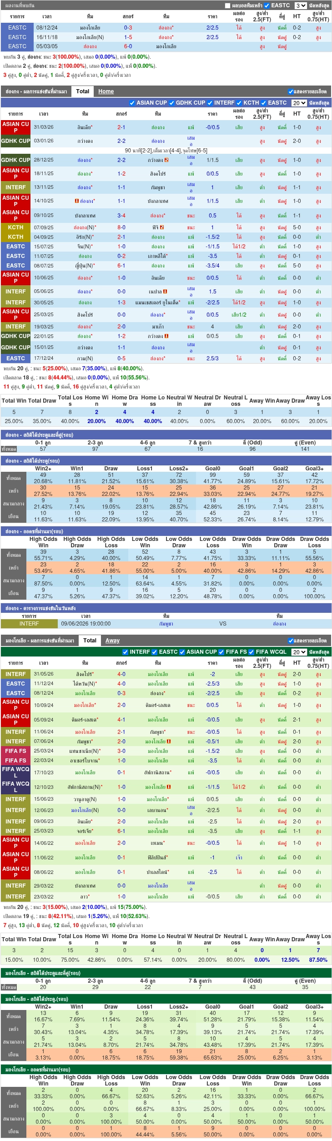Screen dimensions: 332x1141
Task: Open มองโกเลีย recent matches count dropdown
Action: coord(299,652)
